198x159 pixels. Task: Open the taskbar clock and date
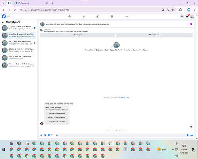pyautogui.click(x=184, y=149)
